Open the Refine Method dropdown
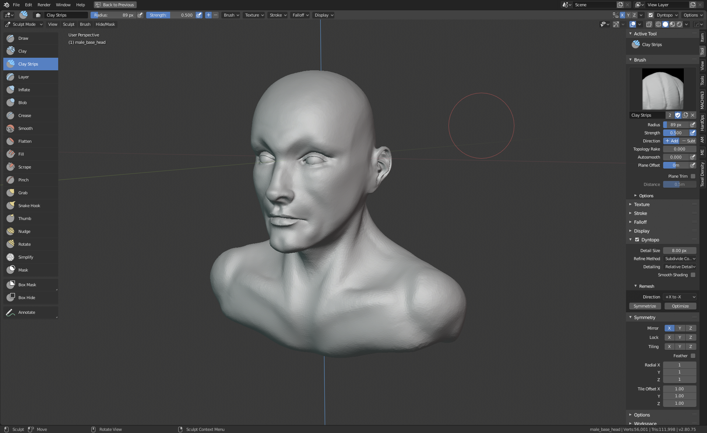Viewport: 707px width, 433px height. click(x=680, y=259)
